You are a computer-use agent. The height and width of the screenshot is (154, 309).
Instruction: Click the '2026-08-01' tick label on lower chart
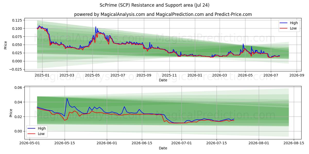point(259,143)
